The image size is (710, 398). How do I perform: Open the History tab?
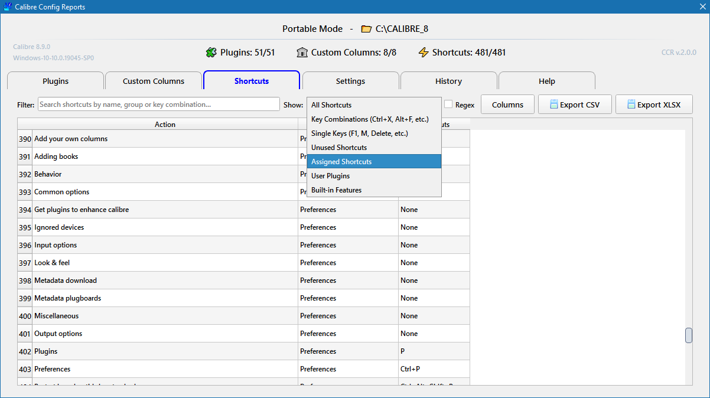(x=448, y=81)
